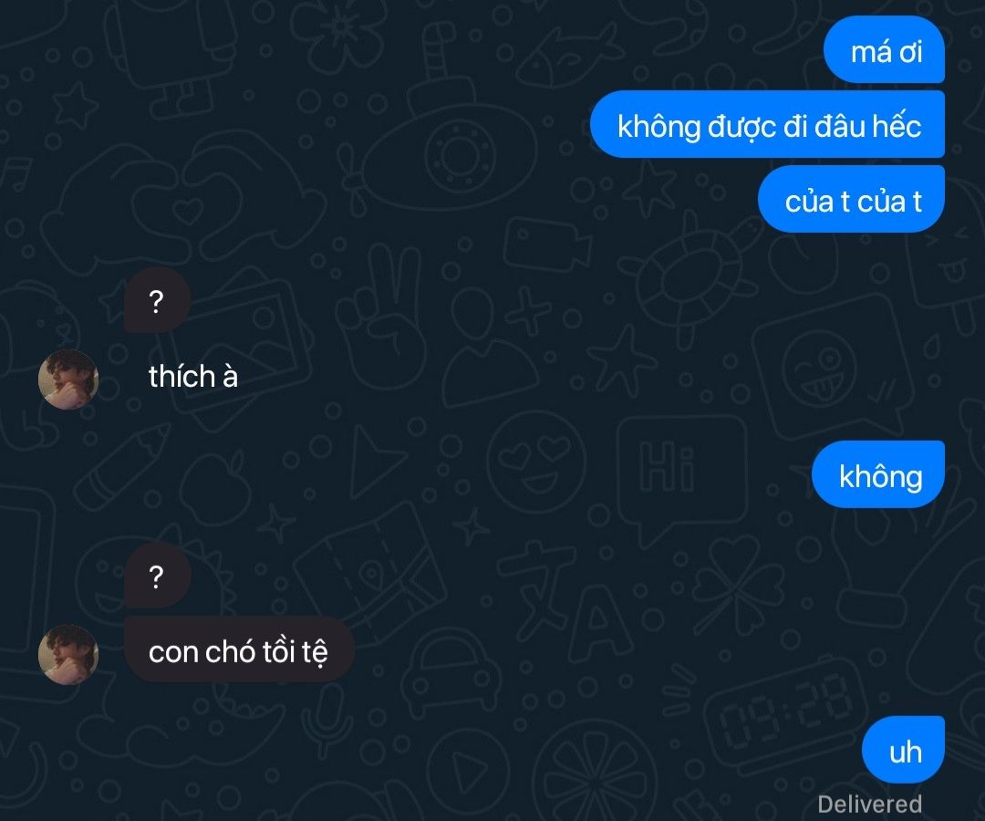This screenshot has height=821, width=985.
Task: Tap the second '?' received message
Action: tap(157, 576)
